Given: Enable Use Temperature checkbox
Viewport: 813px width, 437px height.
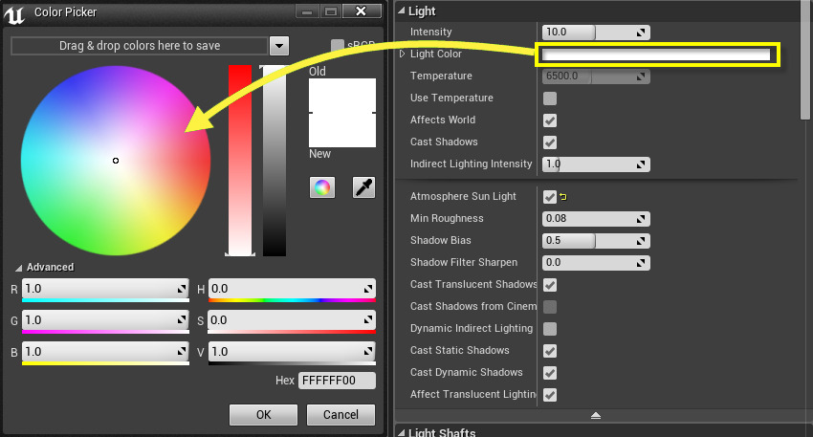Looking at the screenshot, I should pyautogui.click(x=550, y=98).
